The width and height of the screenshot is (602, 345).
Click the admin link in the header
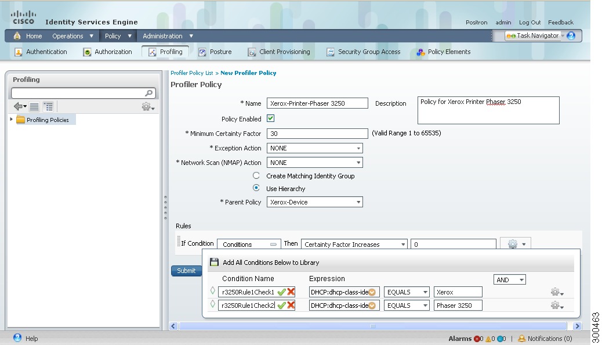click(x=503, y=22)
